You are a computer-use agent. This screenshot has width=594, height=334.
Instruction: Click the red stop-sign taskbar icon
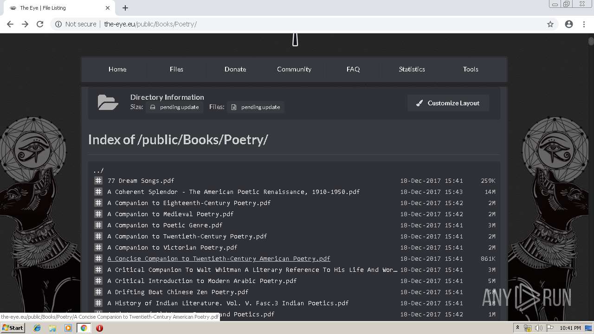(x=99, y=328)
